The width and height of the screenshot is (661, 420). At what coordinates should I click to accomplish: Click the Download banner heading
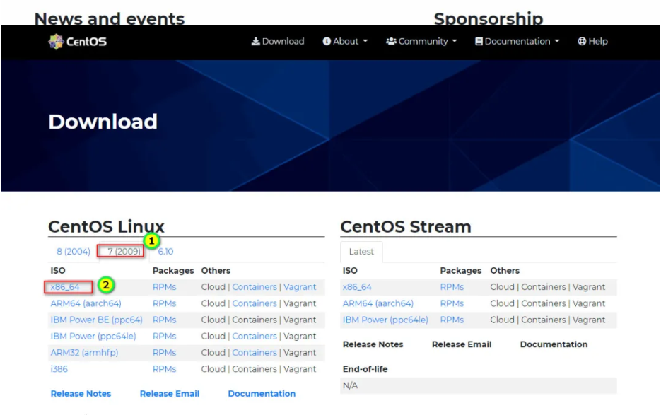103,122
